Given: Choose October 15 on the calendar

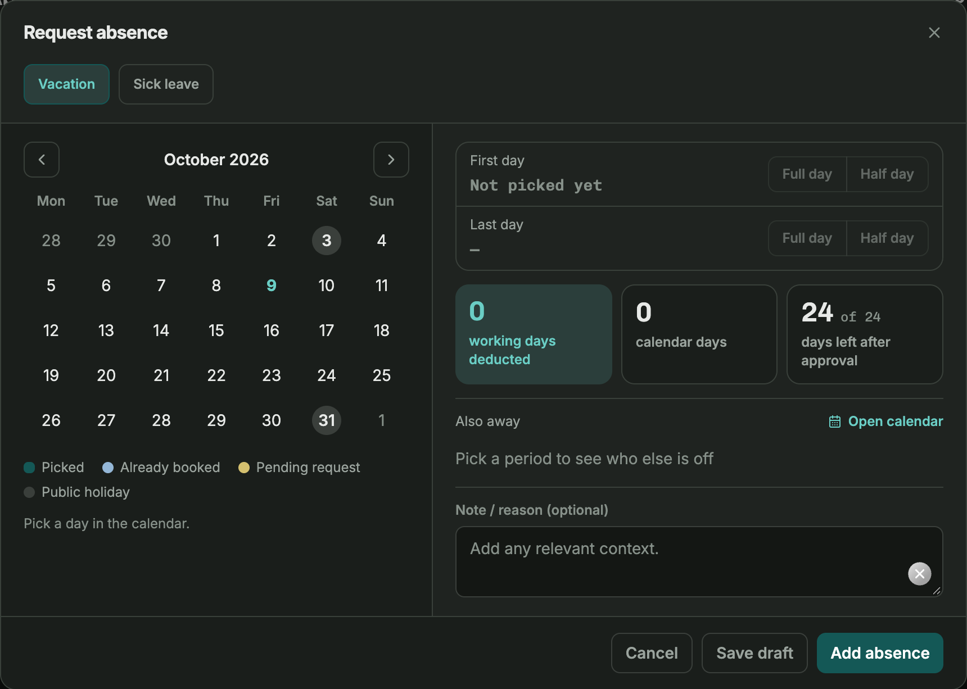Looking at the screenshot, I should [x=216, y=330].
